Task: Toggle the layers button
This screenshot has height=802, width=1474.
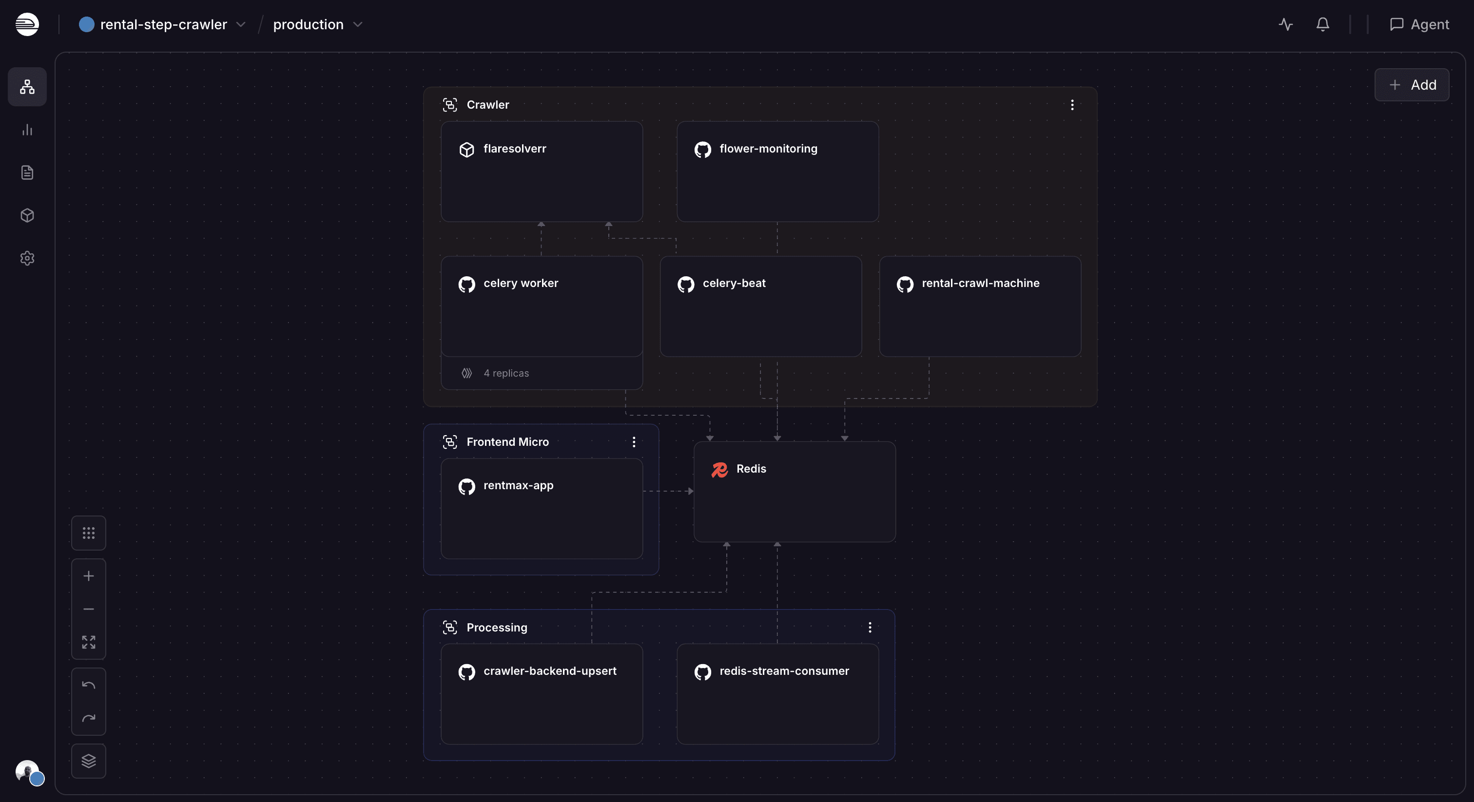Action: click(x=89, y=761)
